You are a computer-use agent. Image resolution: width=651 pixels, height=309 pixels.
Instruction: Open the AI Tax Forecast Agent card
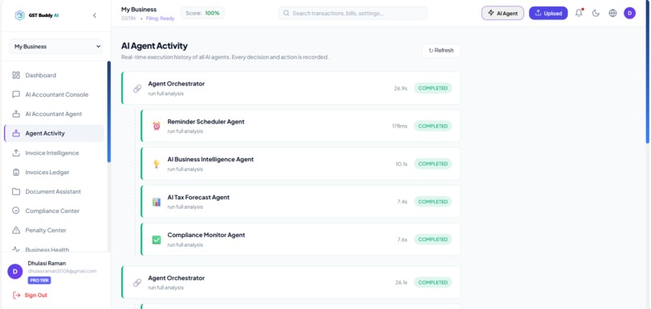click(x=301, y=202)
